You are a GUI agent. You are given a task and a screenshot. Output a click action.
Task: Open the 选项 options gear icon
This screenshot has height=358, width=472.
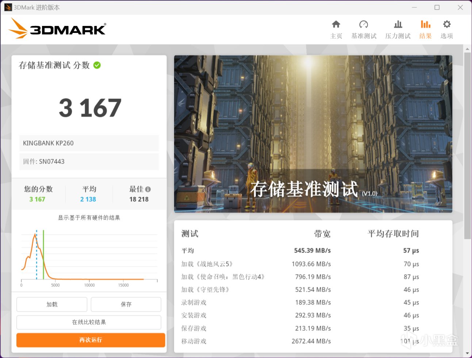coord(447,24)
